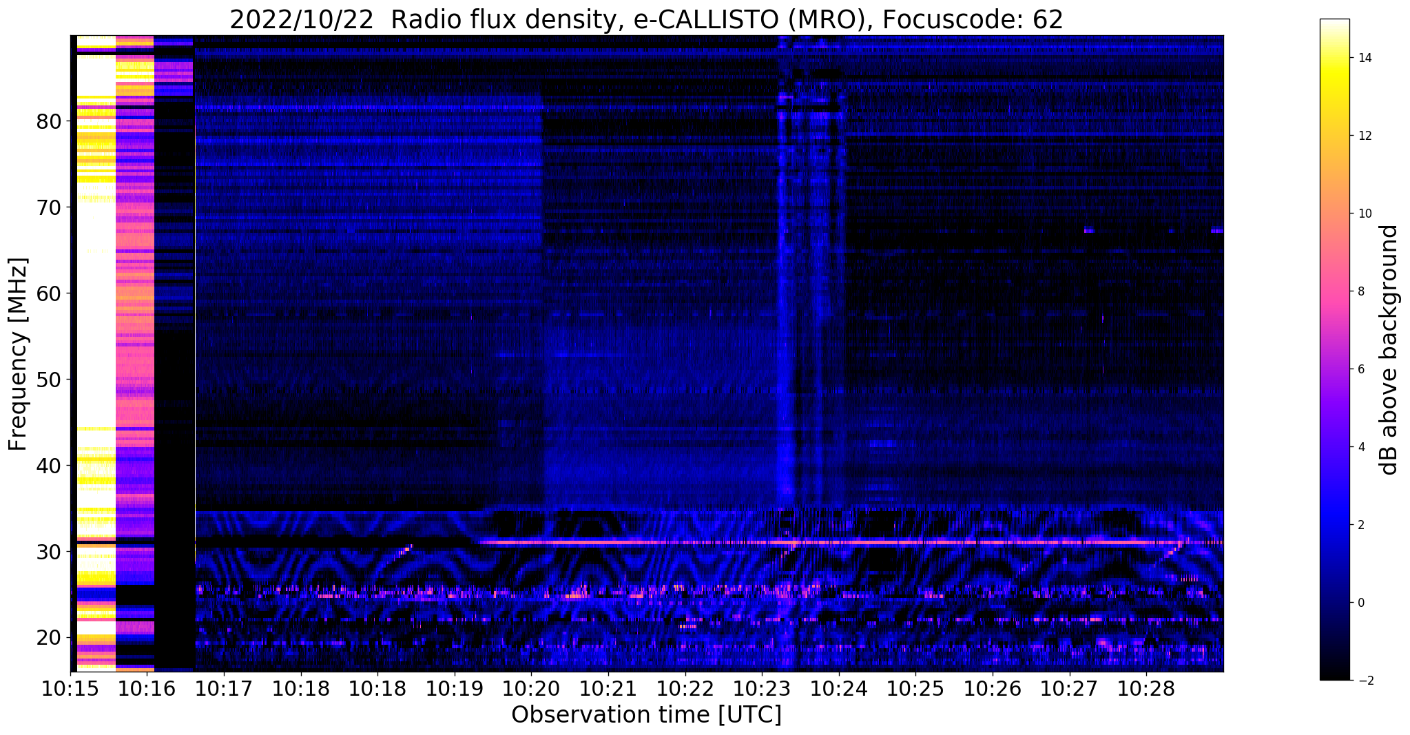Select the 30 MHz frequency tick label
This screenshot has height=735, width=1410.
(x=48, y=552)
